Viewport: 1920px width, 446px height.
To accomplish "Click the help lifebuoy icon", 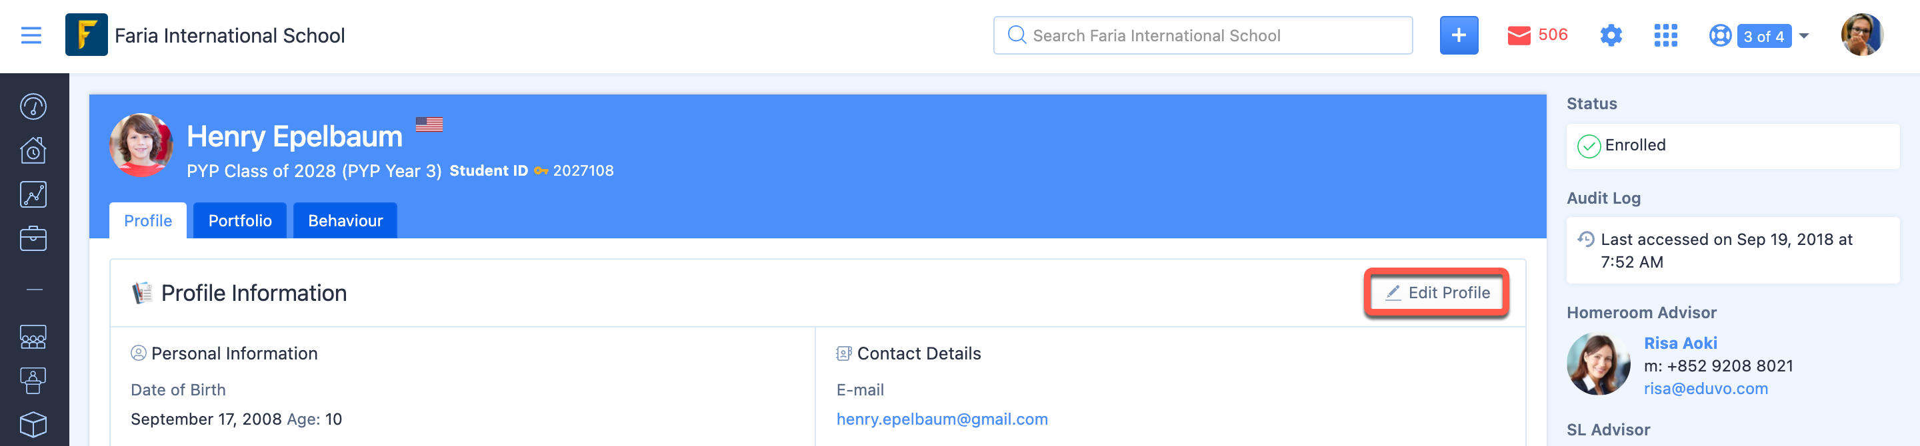I will [x=1719, y=36].
